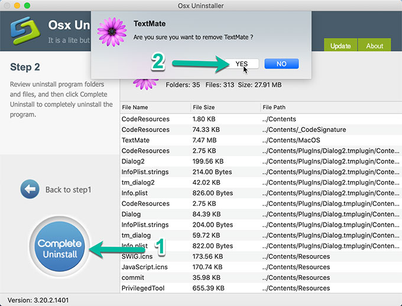Click the 655.39 KB size cell
The width and height of the screenshot is (402, 306).
(209, 288)
